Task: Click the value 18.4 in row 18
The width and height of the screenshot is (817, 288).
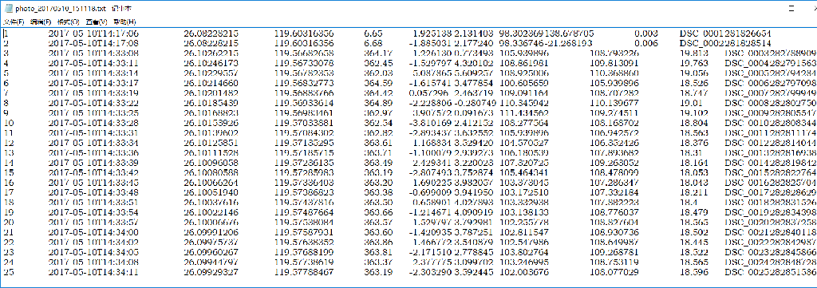Action: point(689,203)
